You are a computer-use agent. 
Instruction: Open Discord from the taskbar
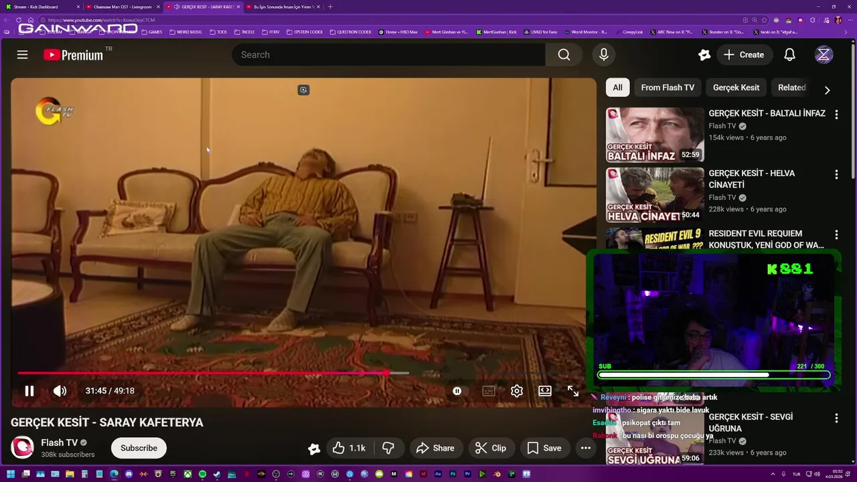(129, 474)
